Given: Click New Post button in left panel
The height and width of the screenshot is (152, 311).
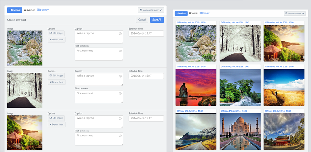Looking at the screenshot, I should (15, 10).
